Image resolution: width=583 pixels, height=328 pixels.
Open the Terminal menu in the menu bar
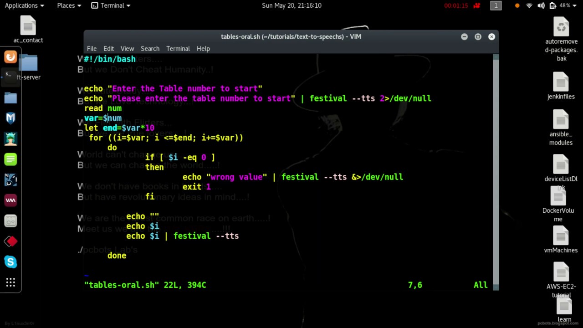point(178,48)
